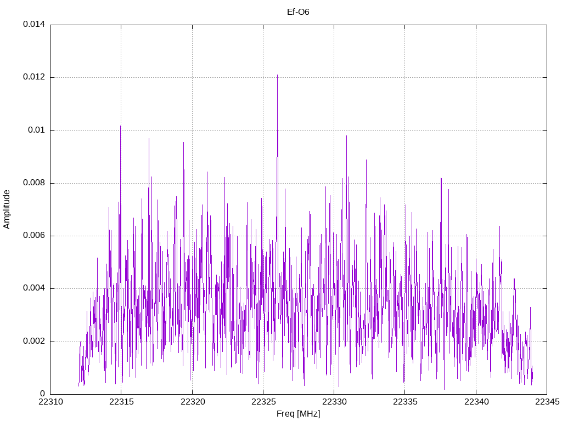This screenshot has width=562, height=421.
Task: Click the tallest spectrum peak near 22326 MHz
Action: pyautogui.click(x=277, y=75)
